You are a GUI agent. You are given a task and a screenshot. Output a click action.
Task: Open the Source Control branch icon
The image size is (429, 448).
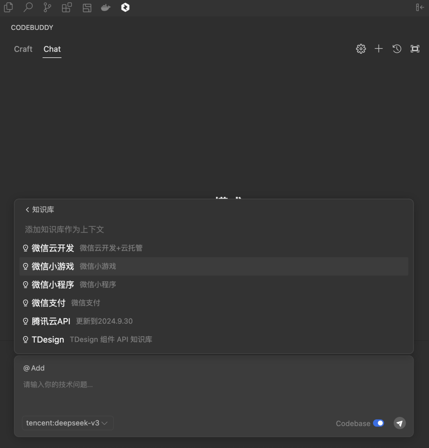tap(47, 7)
